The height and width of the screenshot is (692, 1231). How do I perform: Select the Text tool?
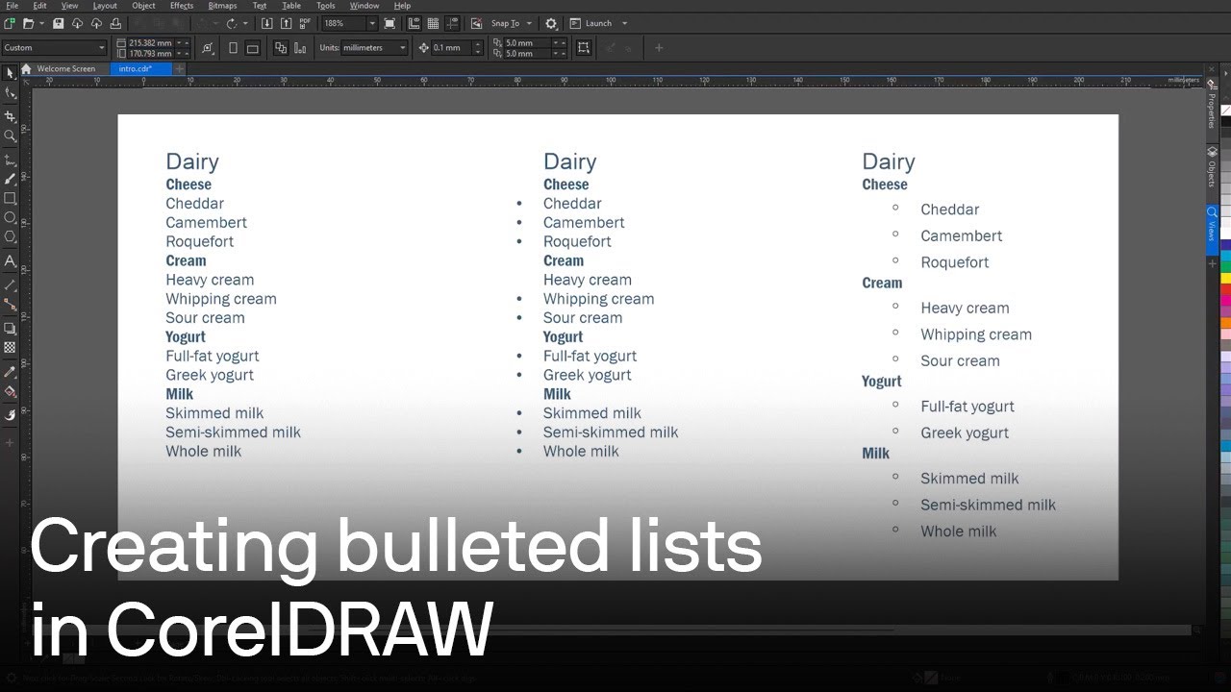[x=11, y=260]
